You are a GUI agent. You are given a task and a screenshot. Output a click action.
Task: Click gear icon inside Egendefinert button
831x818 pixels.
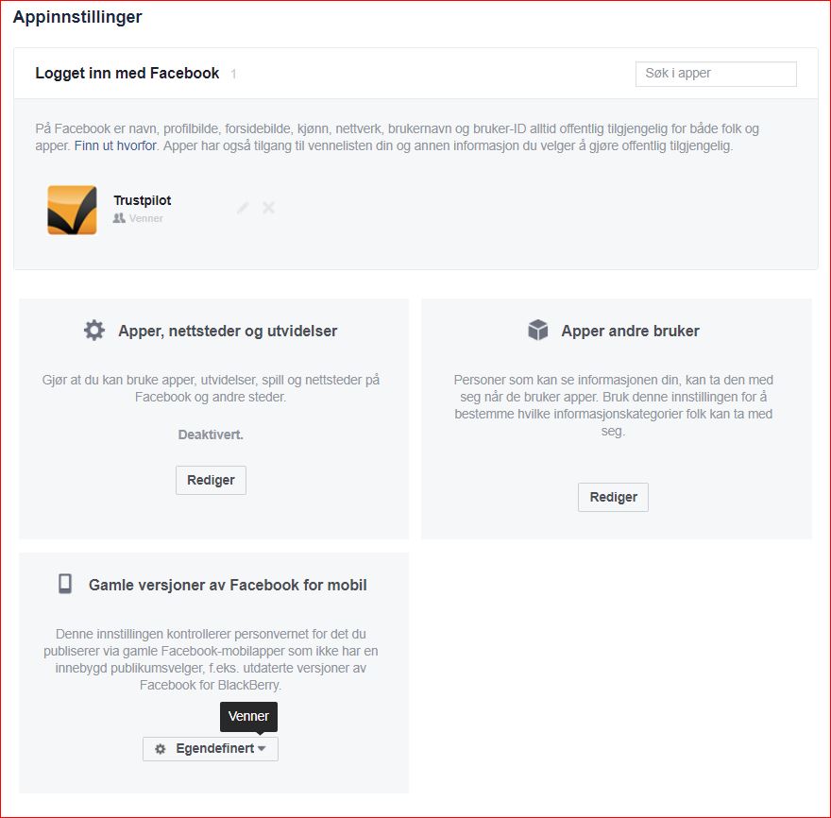pyautogui.click(x=160, y=749)
